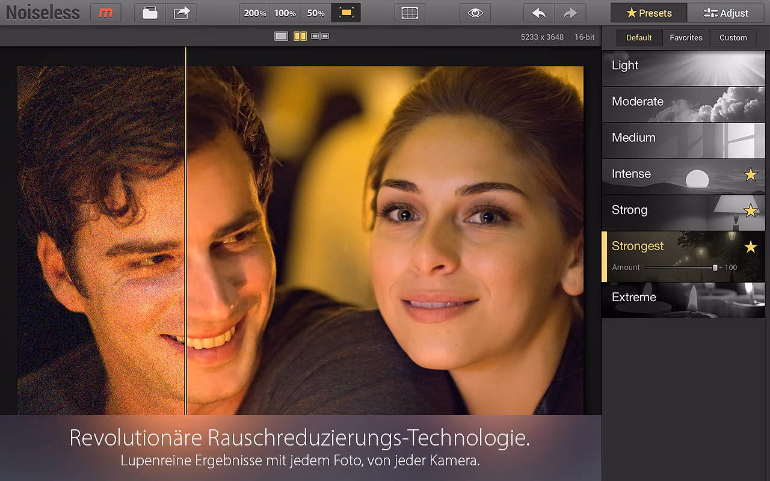770x481 pixels.
Task: Toggle the favorite star on Intense preset
Action: click(x=750, y=174)
